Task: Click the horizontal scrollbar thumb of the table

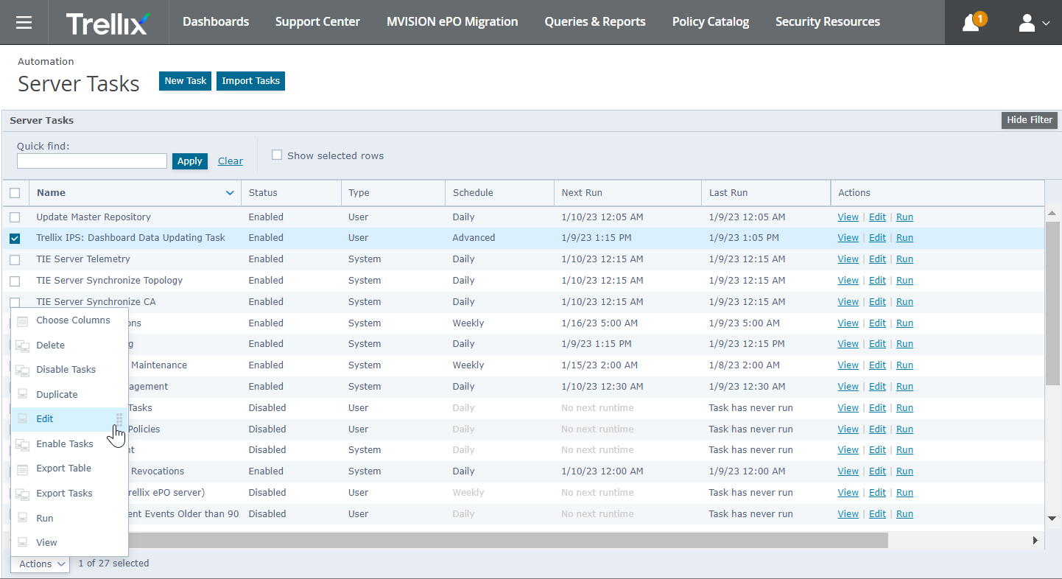Action: click(x=508, y=541)
